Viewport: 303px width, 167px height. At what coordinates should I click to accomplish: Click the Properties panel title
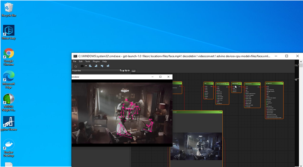(x=77, y=71)
